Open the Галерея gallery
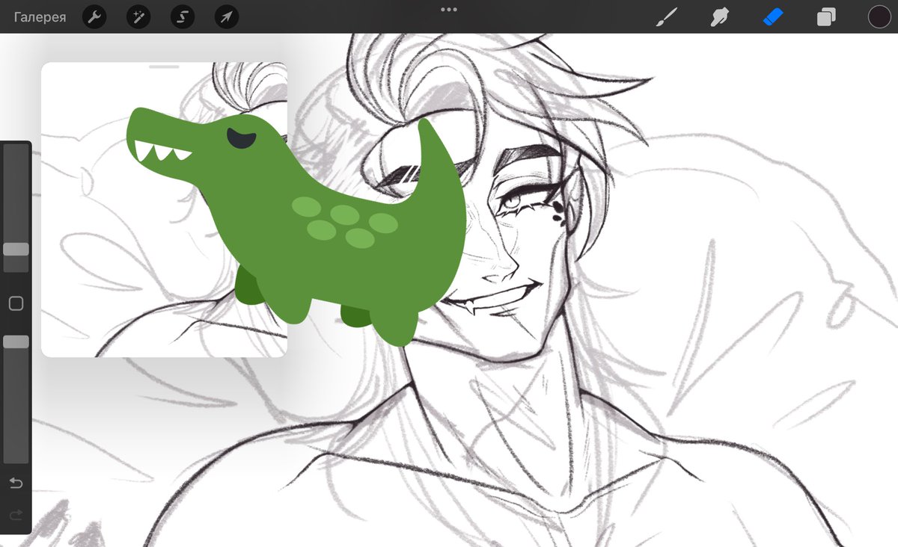This screenshot has height=547, width=898. click(40, 16)
